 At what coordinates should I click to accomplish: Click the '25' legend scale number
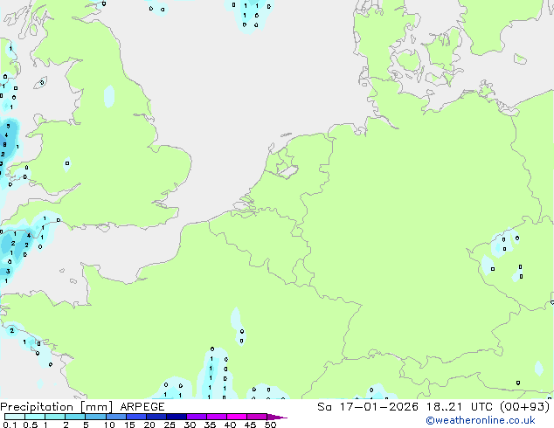[x=170, y=425]
